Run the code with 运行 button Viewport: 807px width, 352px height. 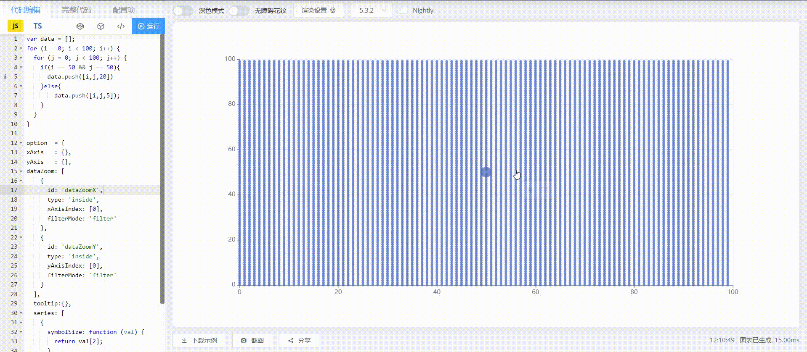[x=149, y=26]
